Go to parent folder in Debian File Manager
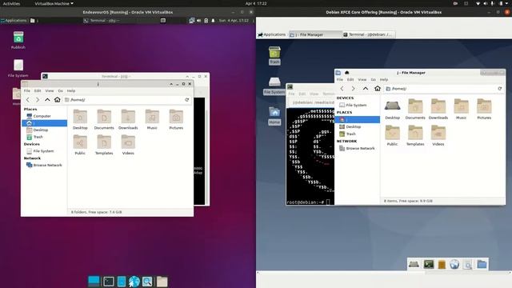Viewport: 512px width, 288px height. coord(366,89)
